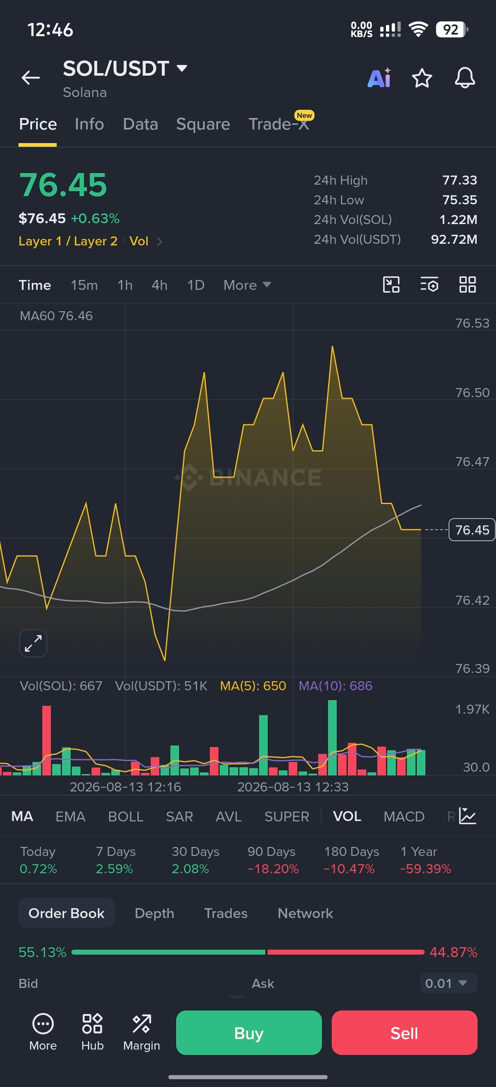Go back with the arrow icon
Screen dimensions: 496x1087
click(x=31, y=78)
